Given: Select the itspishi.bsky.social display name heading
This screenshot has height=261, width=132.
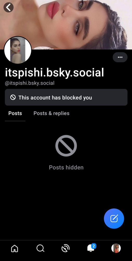Looking at the screenshot, I should coord(54,72).
